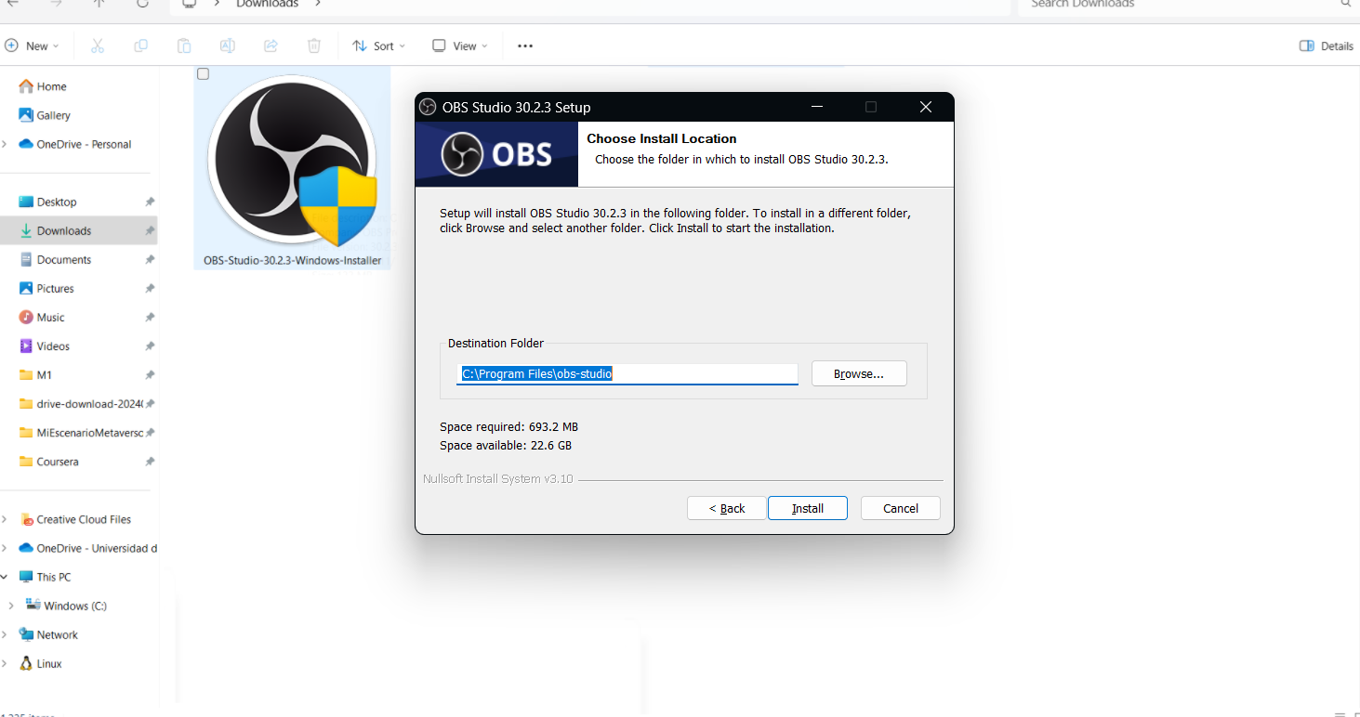Click the Paste clipboard icon
This screenshot has height=717, width=1360.
point(184,46)
